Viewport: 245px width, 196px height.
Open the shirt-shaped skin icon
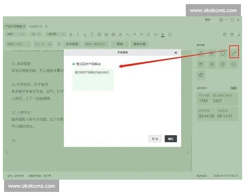click(x=156, y=35)
